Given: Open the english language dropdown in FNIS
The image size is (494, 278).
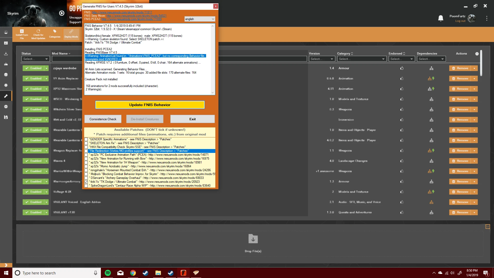Looking at the screenshot, I should 200,19.
